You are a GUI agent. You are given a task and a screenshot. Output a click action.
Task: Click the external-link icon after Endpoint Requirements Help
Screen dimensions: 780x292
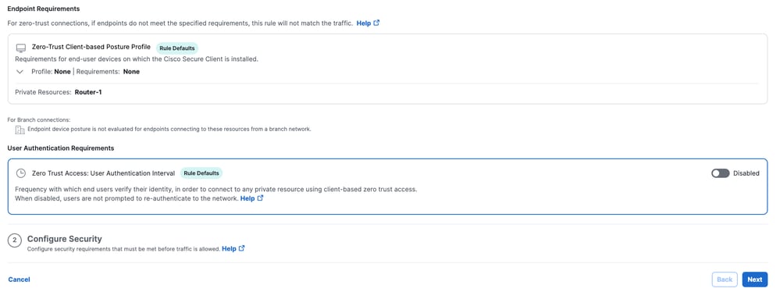pyautogui.click(x=376, y=23)
